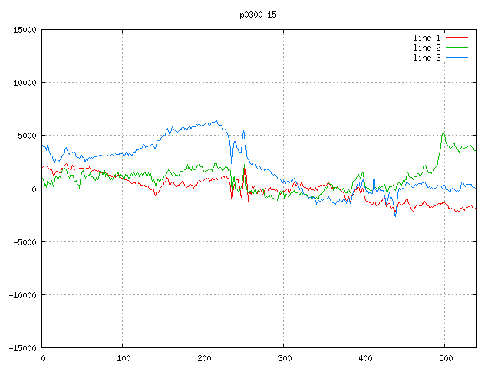Screen dimensions: 491x368
Task: Select the 'line 2' legend label
Action: (x=427, y=48)
